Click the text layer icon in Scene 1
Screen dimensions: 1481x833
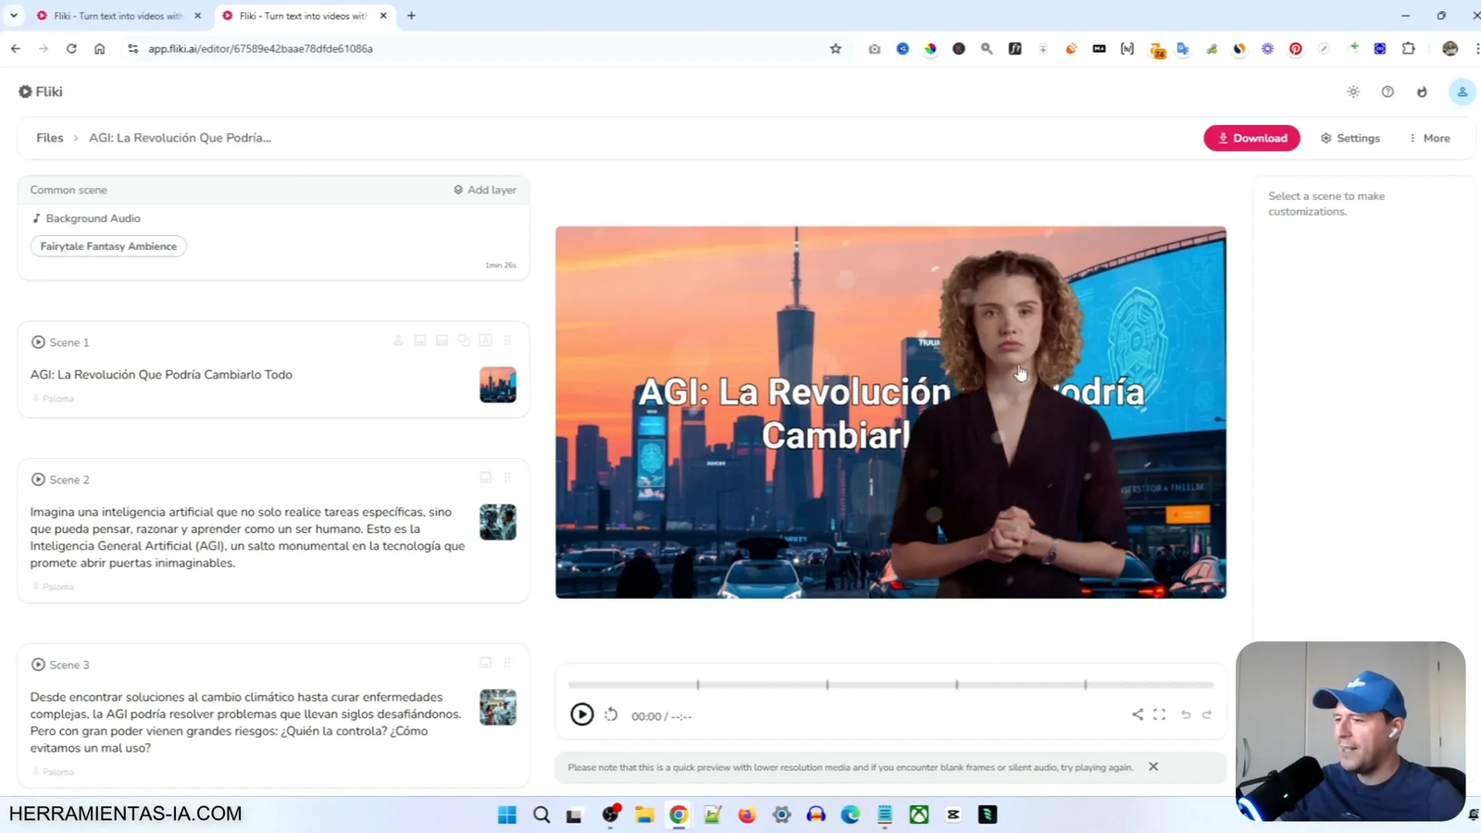pos(485,340)
